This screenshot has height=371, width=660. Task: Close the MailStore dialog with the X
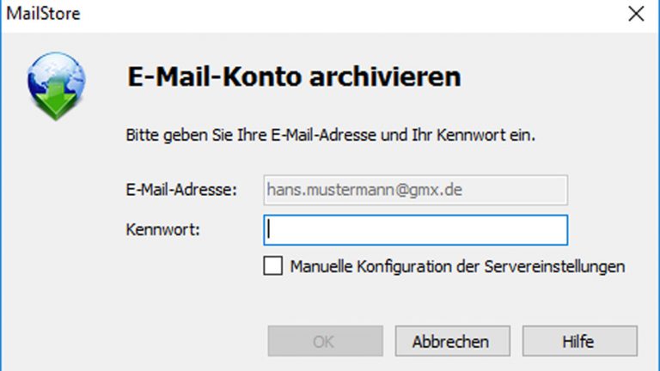(636, 13)
